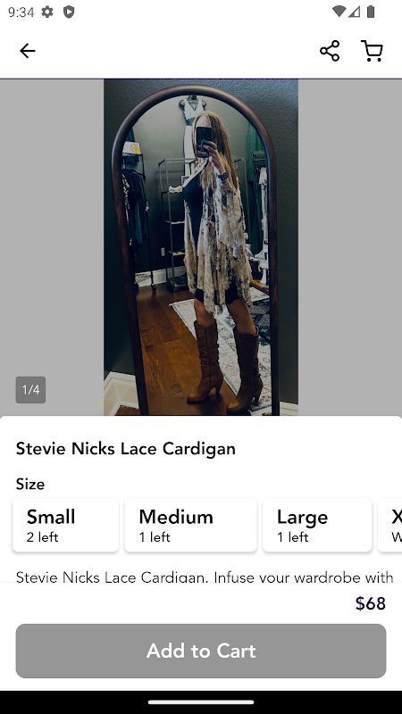
Task: Tap the Stevie Nicks Lace Cardigan title
Action: (126, 449)
